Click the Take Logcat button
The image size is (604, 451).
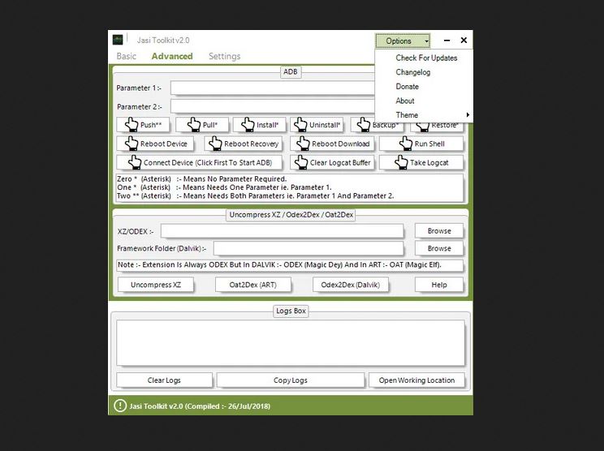[421, 162]
